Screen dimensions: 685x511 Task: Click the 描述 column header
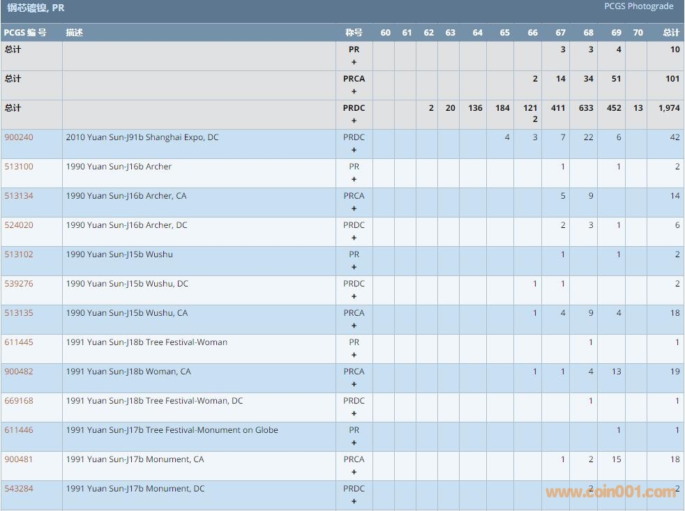coord(74,33)
